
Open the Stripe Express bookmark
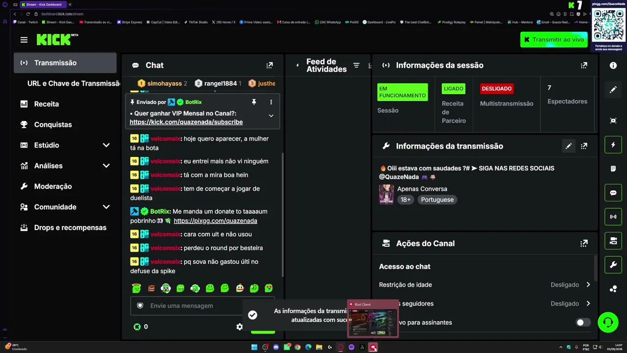pos(130,22)
